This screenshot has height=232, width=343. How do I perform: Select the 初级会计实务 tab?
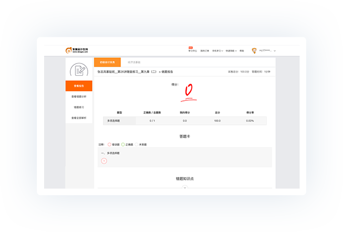point(107,62)
